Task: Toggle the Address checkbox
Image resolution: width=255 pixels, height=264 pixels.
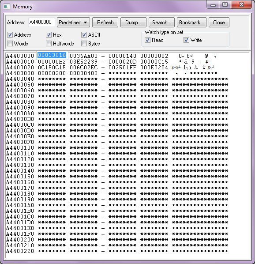Action: [x=10, y=35]
